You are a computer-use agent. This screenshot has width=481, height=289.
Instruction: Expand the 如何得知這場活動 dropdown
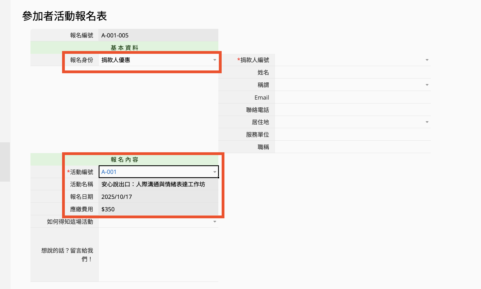214,222
